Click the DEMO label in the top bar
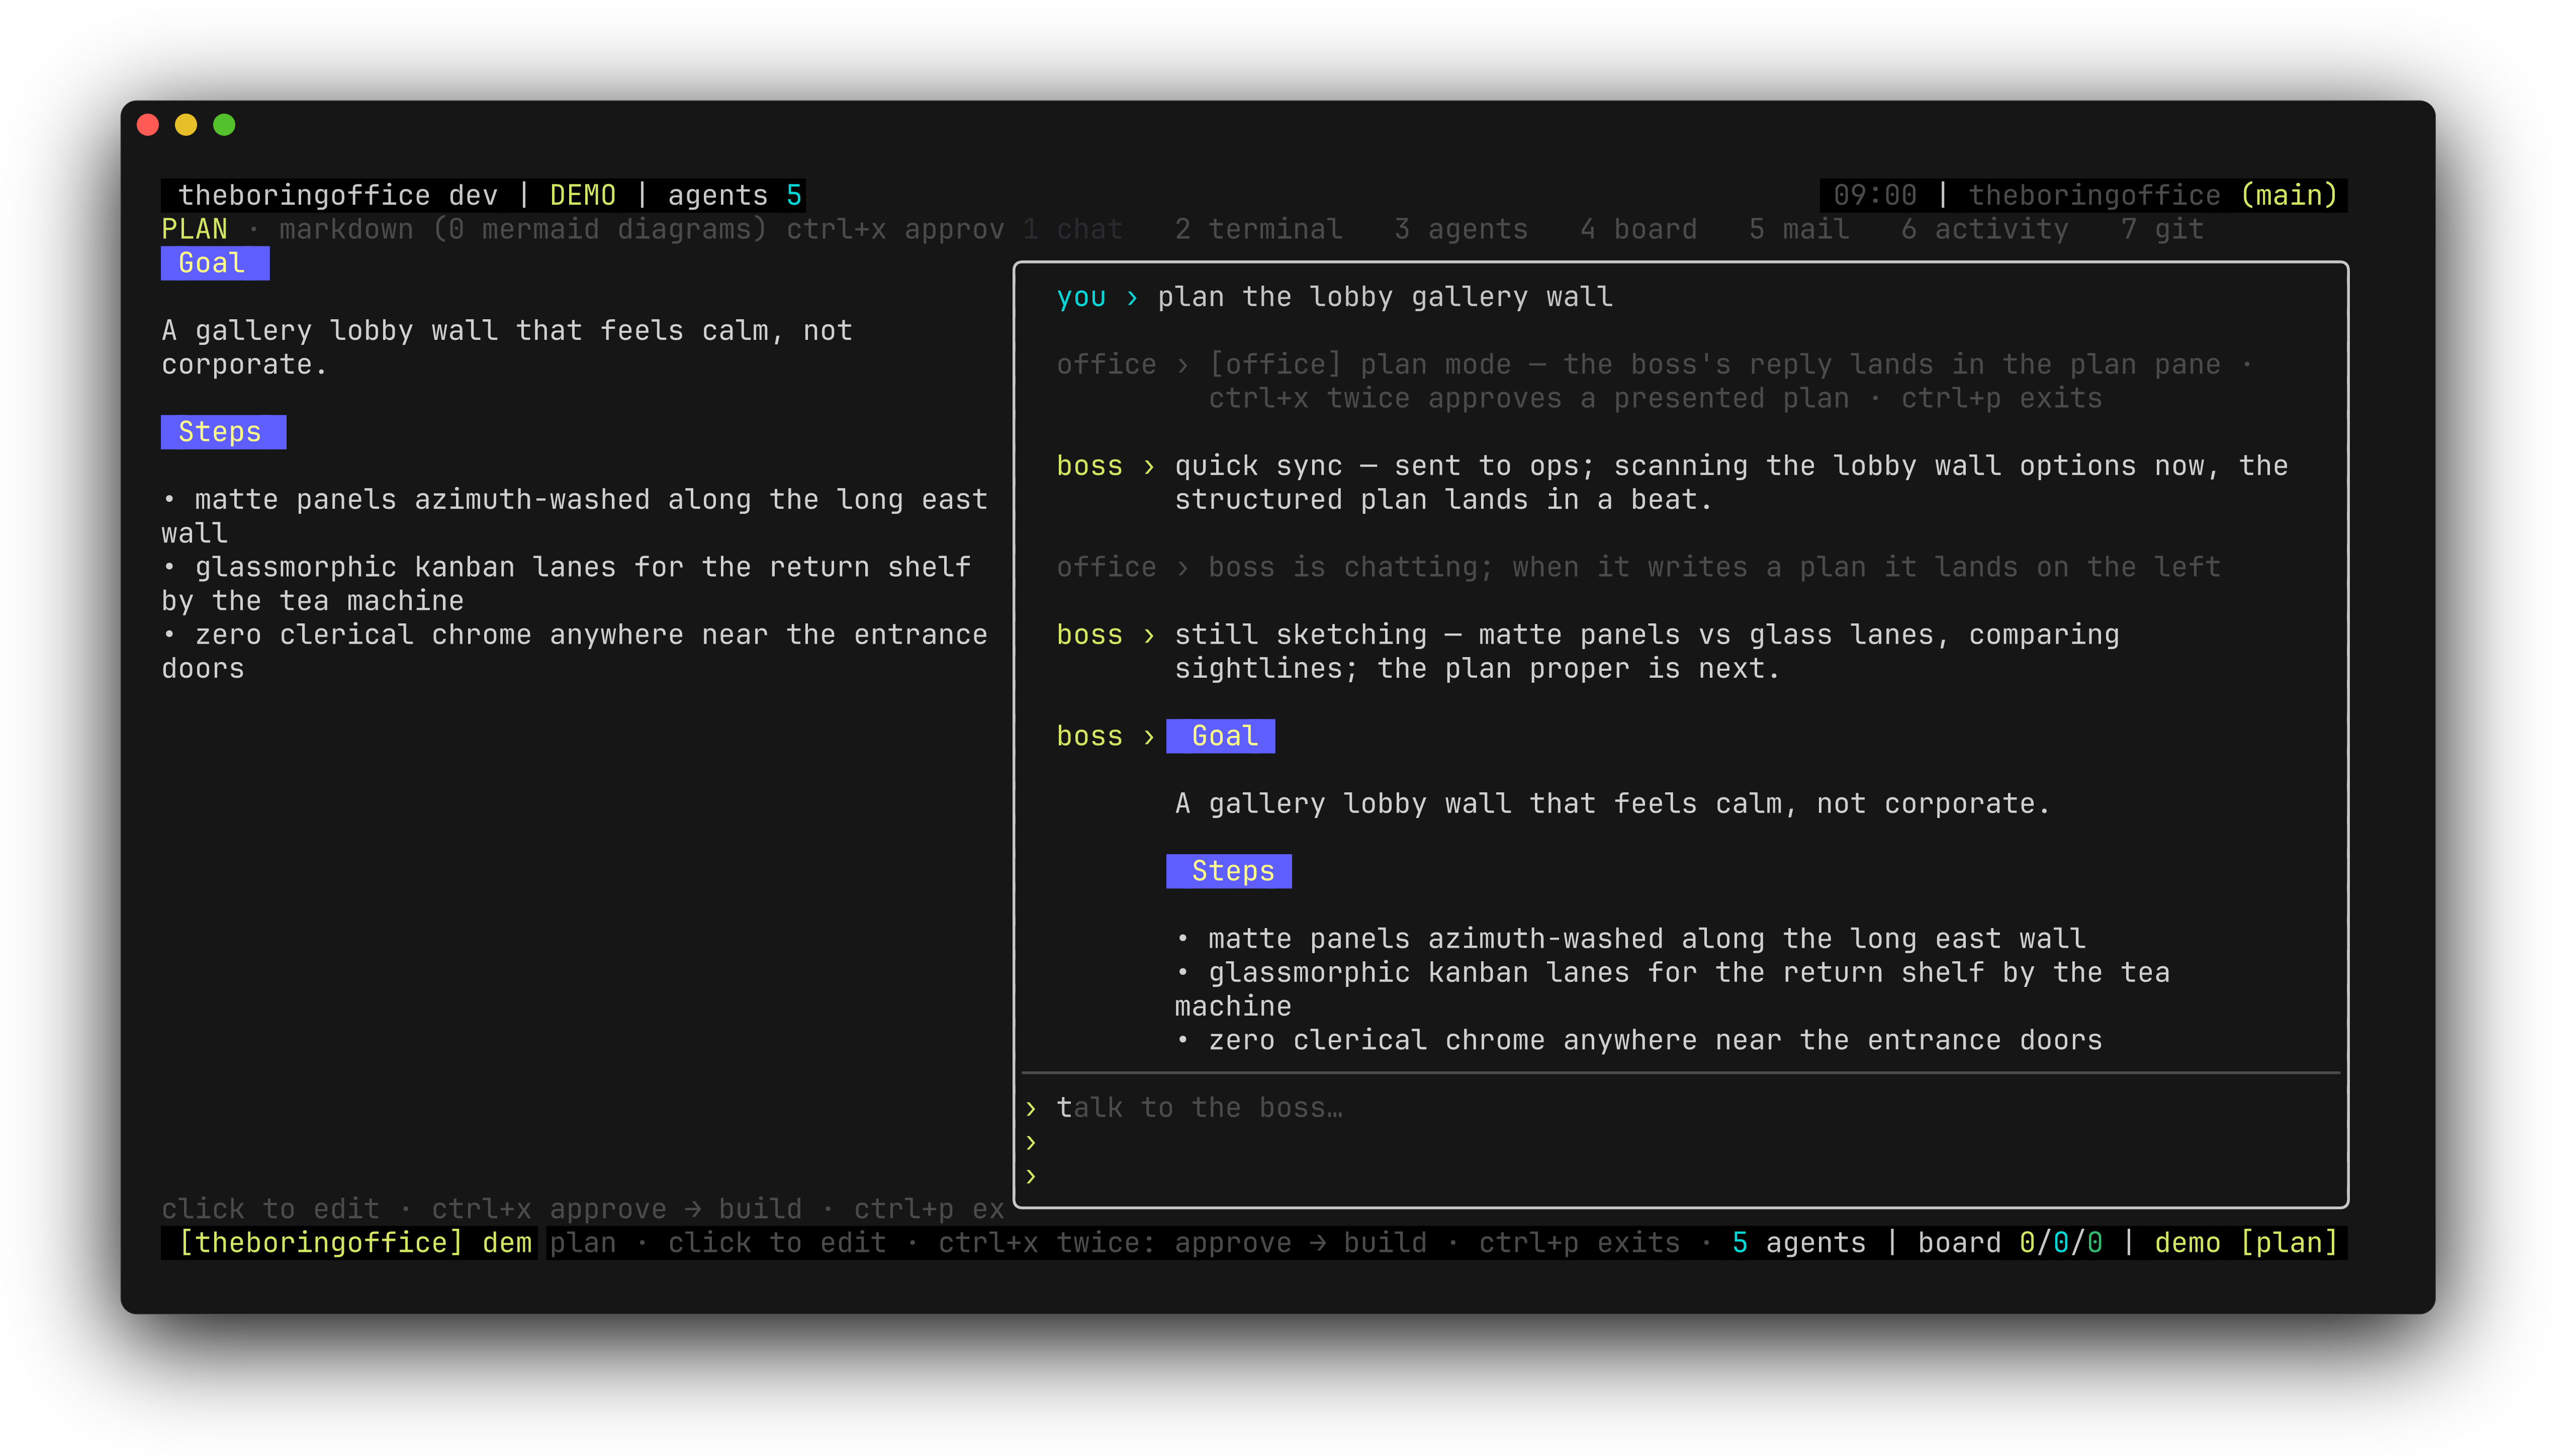Viewport: 2557px width, 1456px height. (583, 195)
